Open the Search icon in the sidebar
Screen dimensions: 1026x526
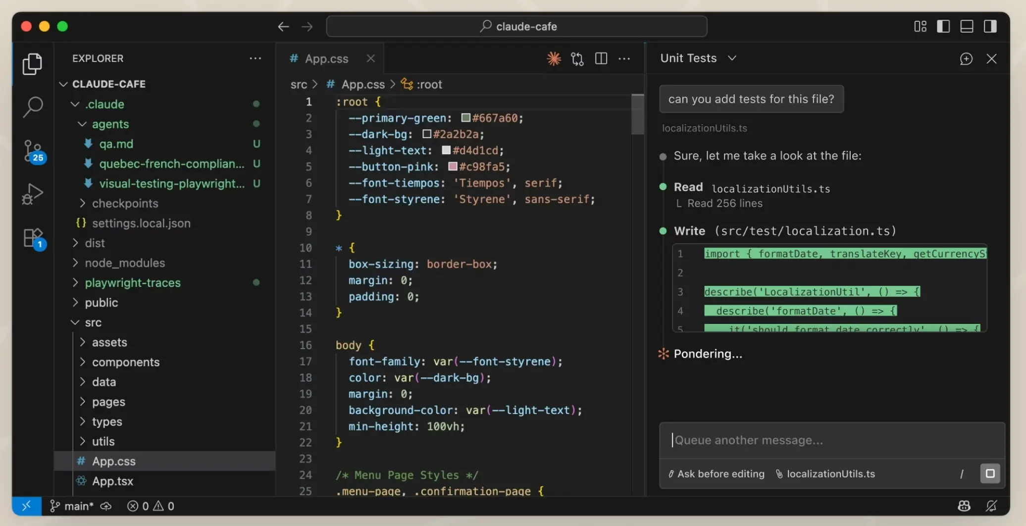tap(33, 106)
